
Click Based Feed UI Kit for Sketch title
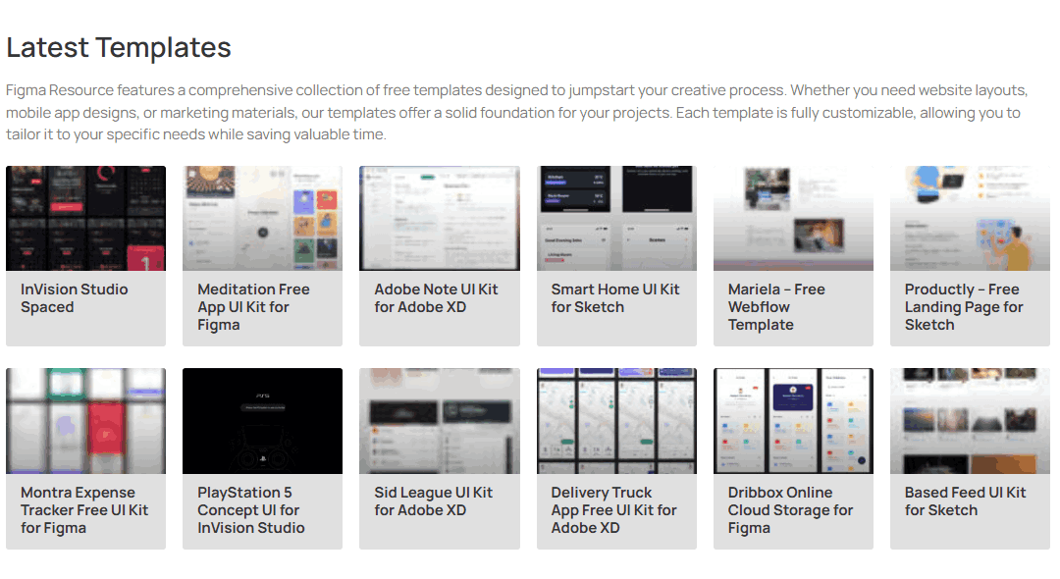click(x=966, y=501)
